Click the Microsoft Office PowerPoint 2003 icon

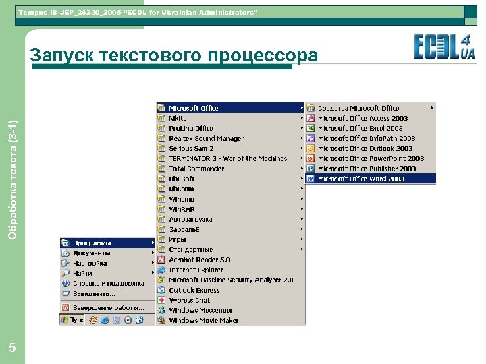tap(310, 158)
